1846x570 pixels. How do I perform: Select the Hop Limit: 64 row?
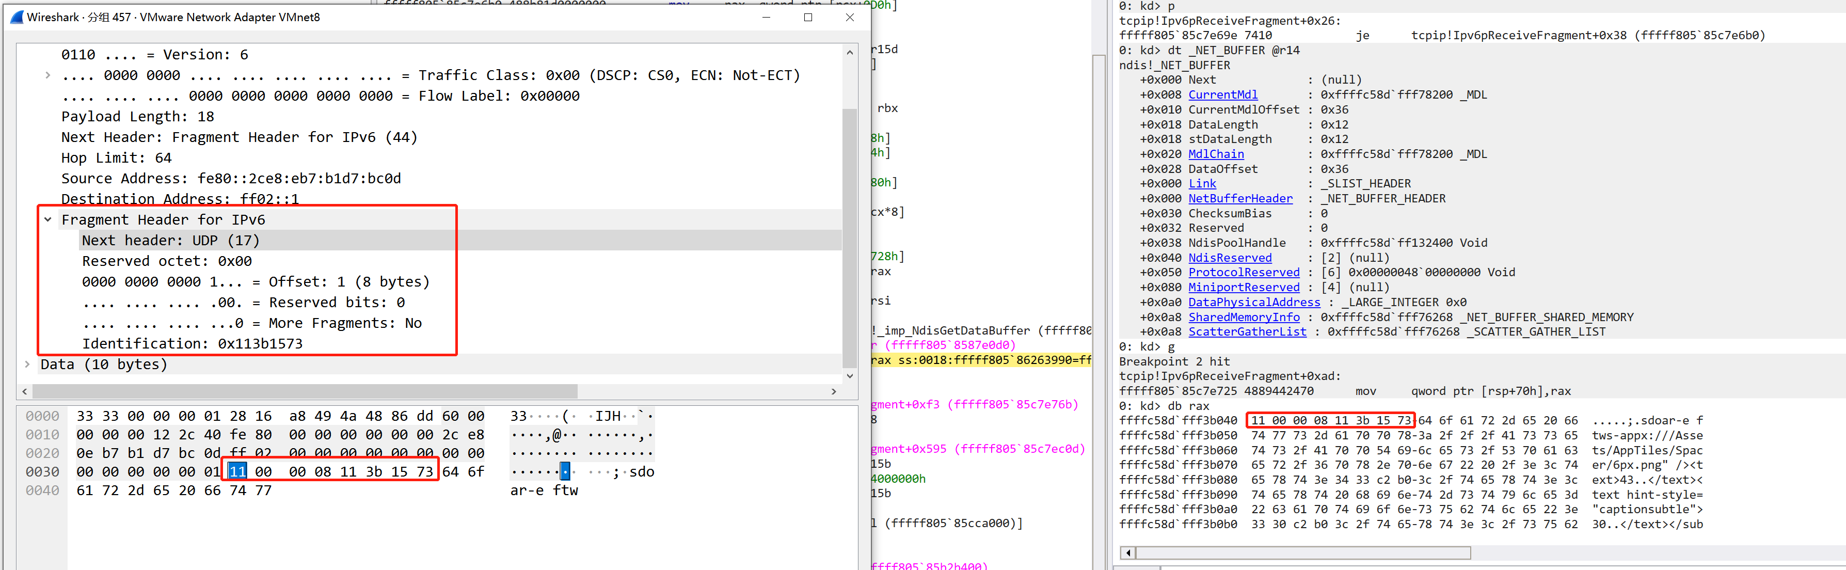431,158
